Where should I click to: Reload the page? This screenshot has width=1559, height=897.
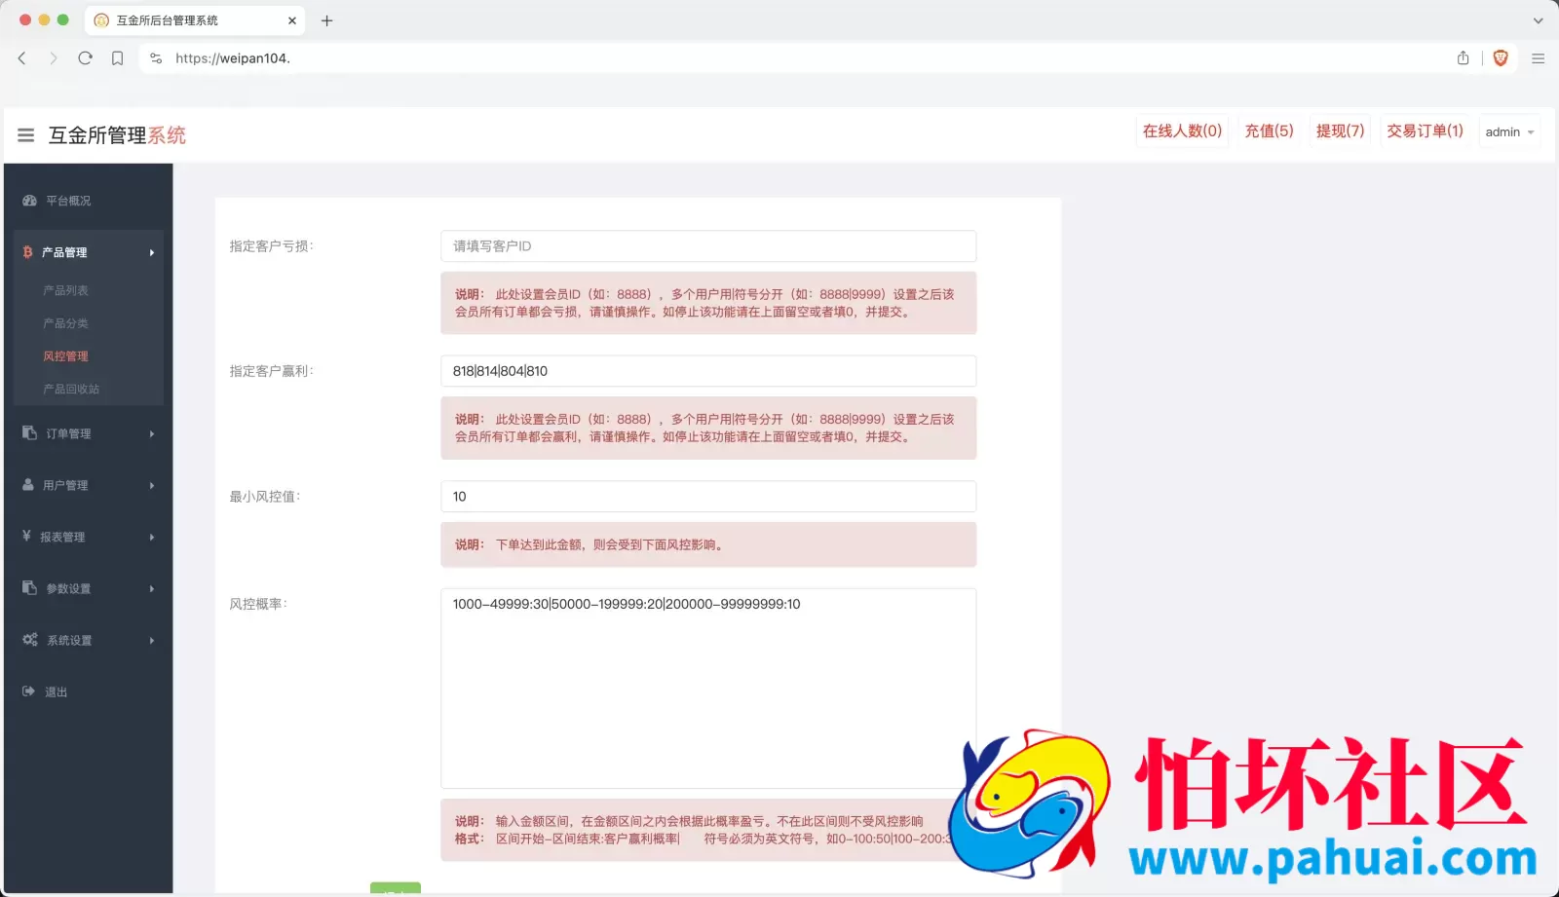click(86, 58)
